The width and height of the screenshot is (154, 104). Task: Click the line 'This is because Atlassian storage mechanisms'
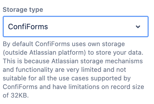[73, 61]
